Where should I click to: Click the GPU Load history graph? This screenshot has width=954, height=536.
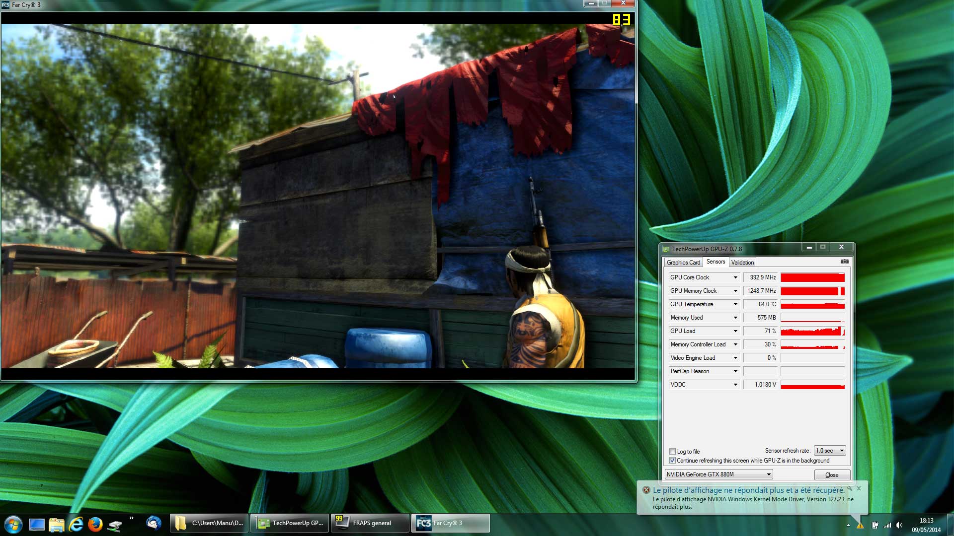(x=812, y=331)
